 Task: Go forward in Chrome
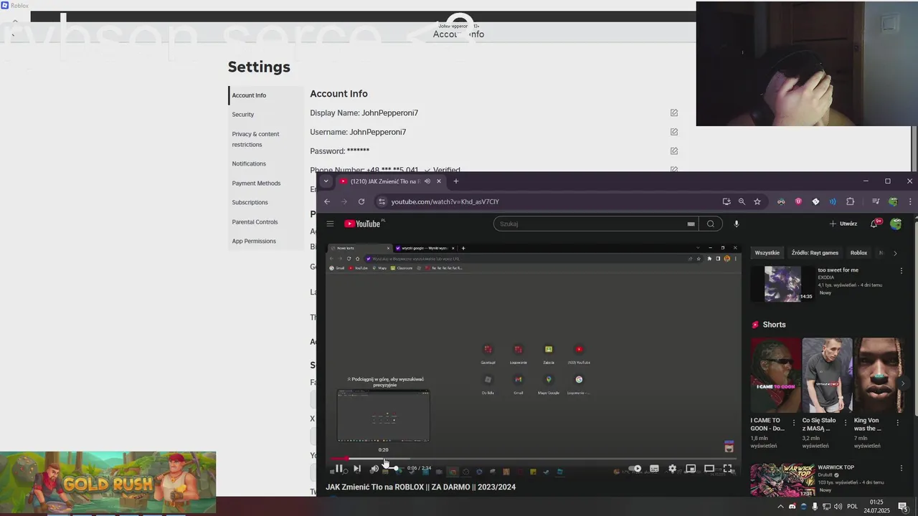pos(344,201)
